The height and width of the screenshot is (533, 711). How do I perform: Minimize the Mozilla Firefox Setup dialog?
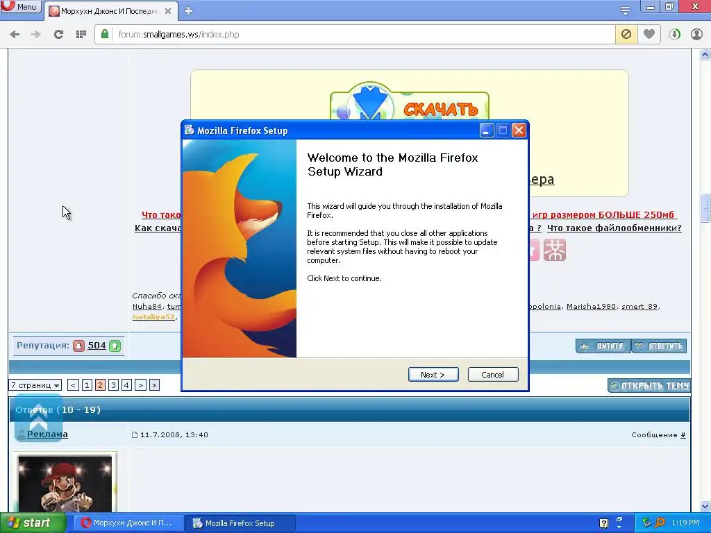487,130
